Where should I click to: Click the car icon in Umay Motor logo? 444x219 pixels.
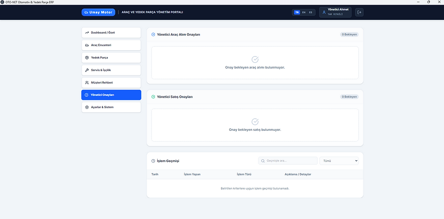click(87, 12)
